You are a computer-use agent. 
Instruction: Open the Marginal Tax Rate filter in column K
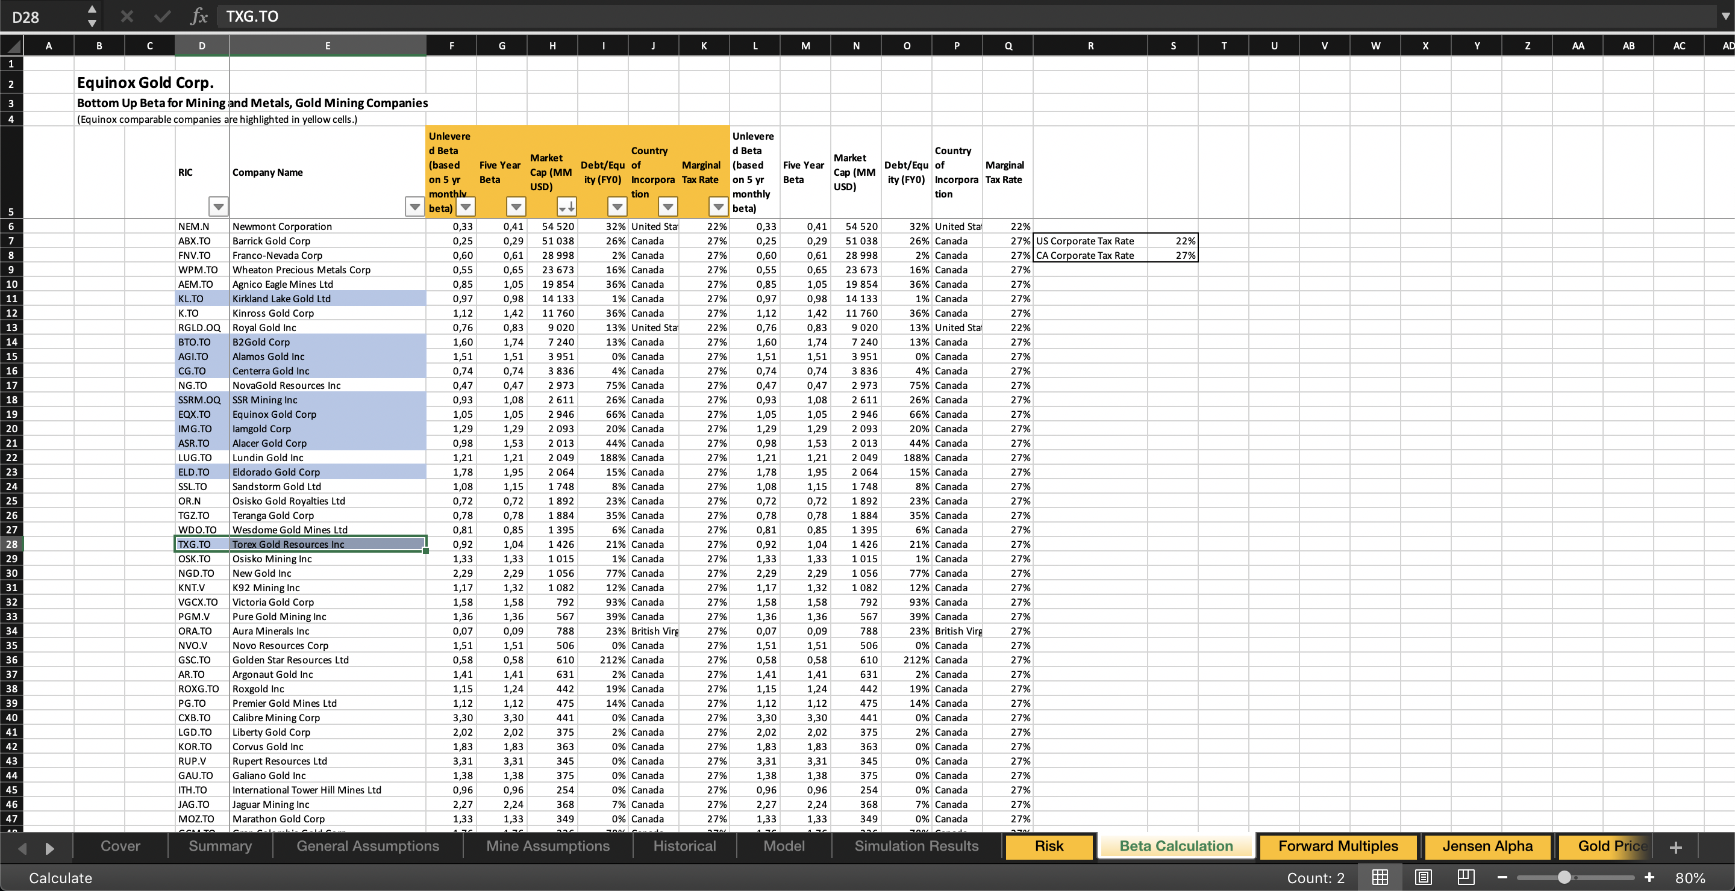coord(719,206)
